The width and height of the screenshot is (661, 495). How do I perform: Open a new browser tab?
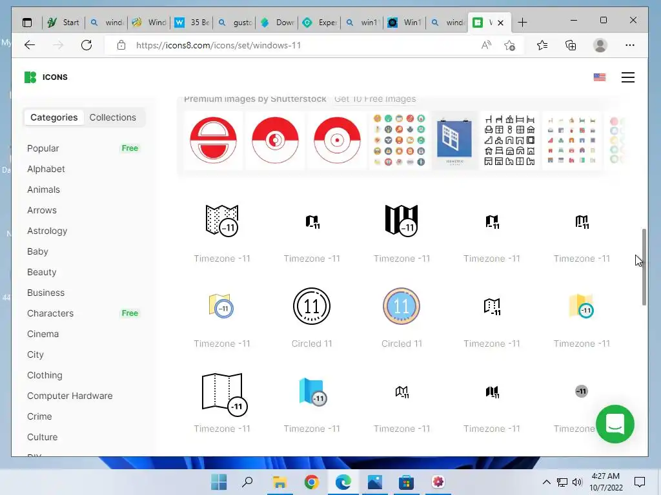tap(522, 23)
